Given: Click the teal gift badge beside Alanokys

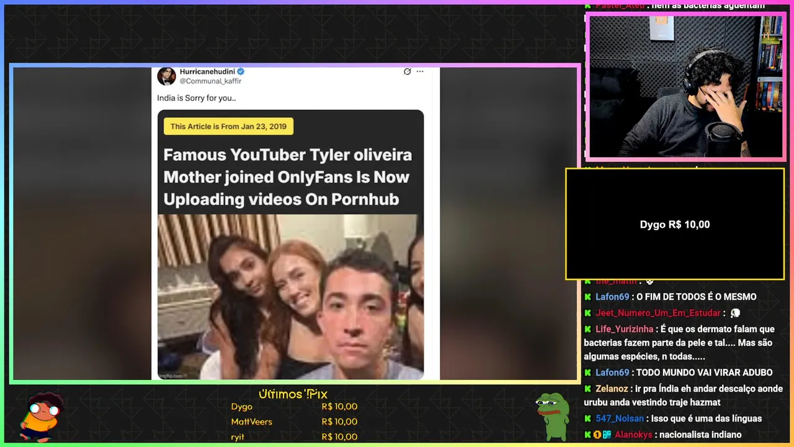Looking at the screenshot, I should pyautogui.click(x=607, y=435).
